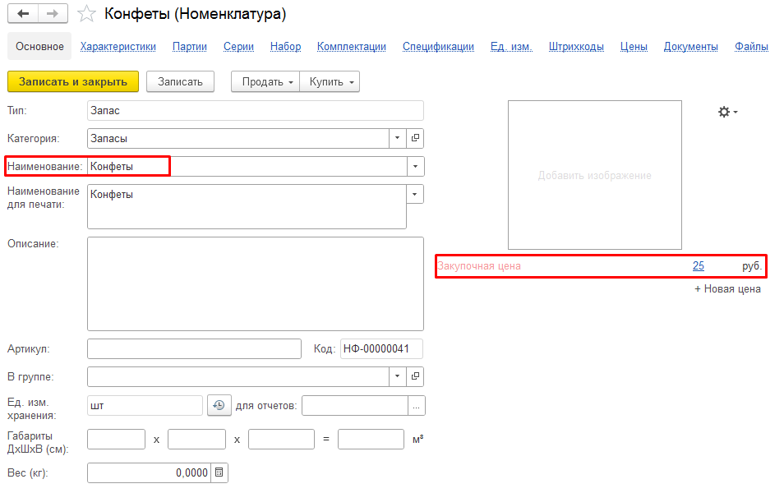The image size is (784, 493).
Task: Switch to the Основное tab
Action: tap(39, 47)
